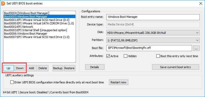
Task: Click the Add button
Action: [31, 68]
